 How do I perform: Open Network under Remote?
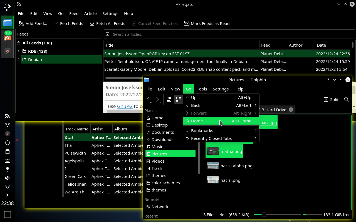[x=170, y=207]
